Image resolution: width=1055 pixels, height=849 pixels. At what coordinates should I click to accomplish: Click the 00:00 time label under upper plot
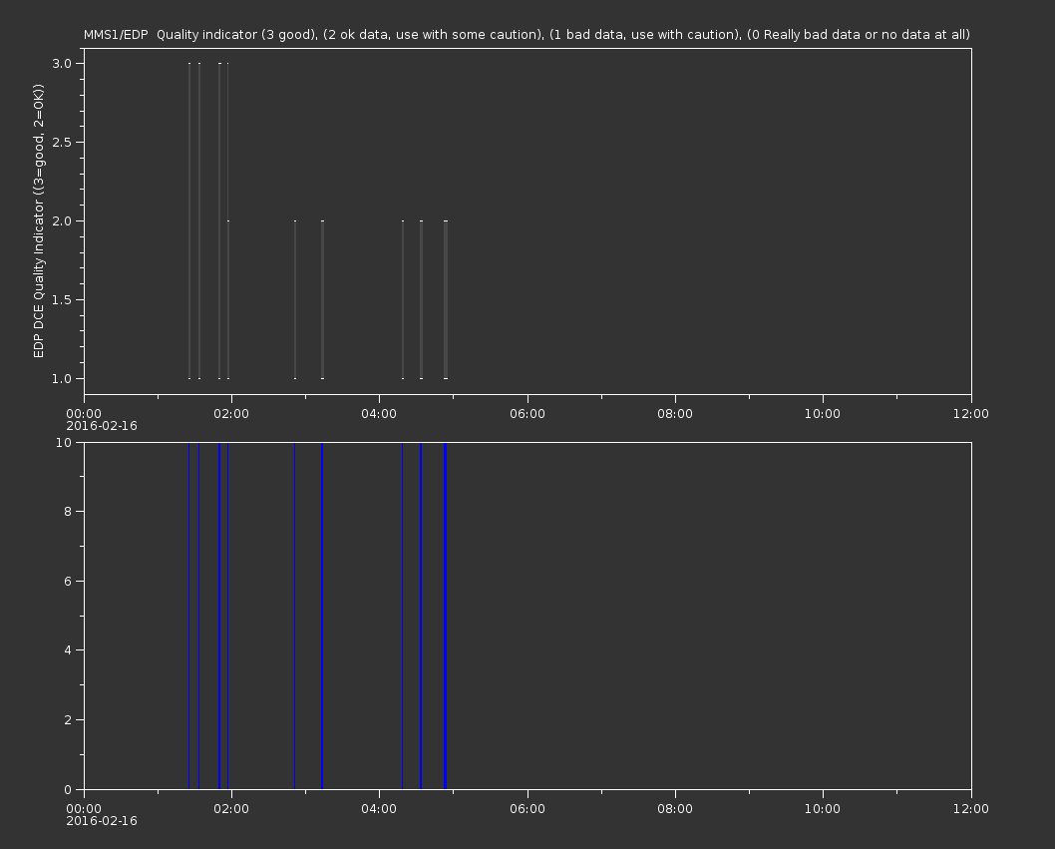[x=84, y=413]
